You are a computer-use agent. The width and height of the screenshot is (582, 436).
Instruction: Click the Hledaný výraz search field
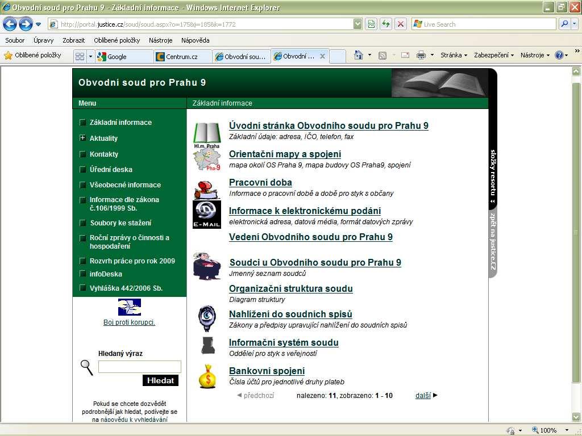pyautogui.click(x=140, y=367)
